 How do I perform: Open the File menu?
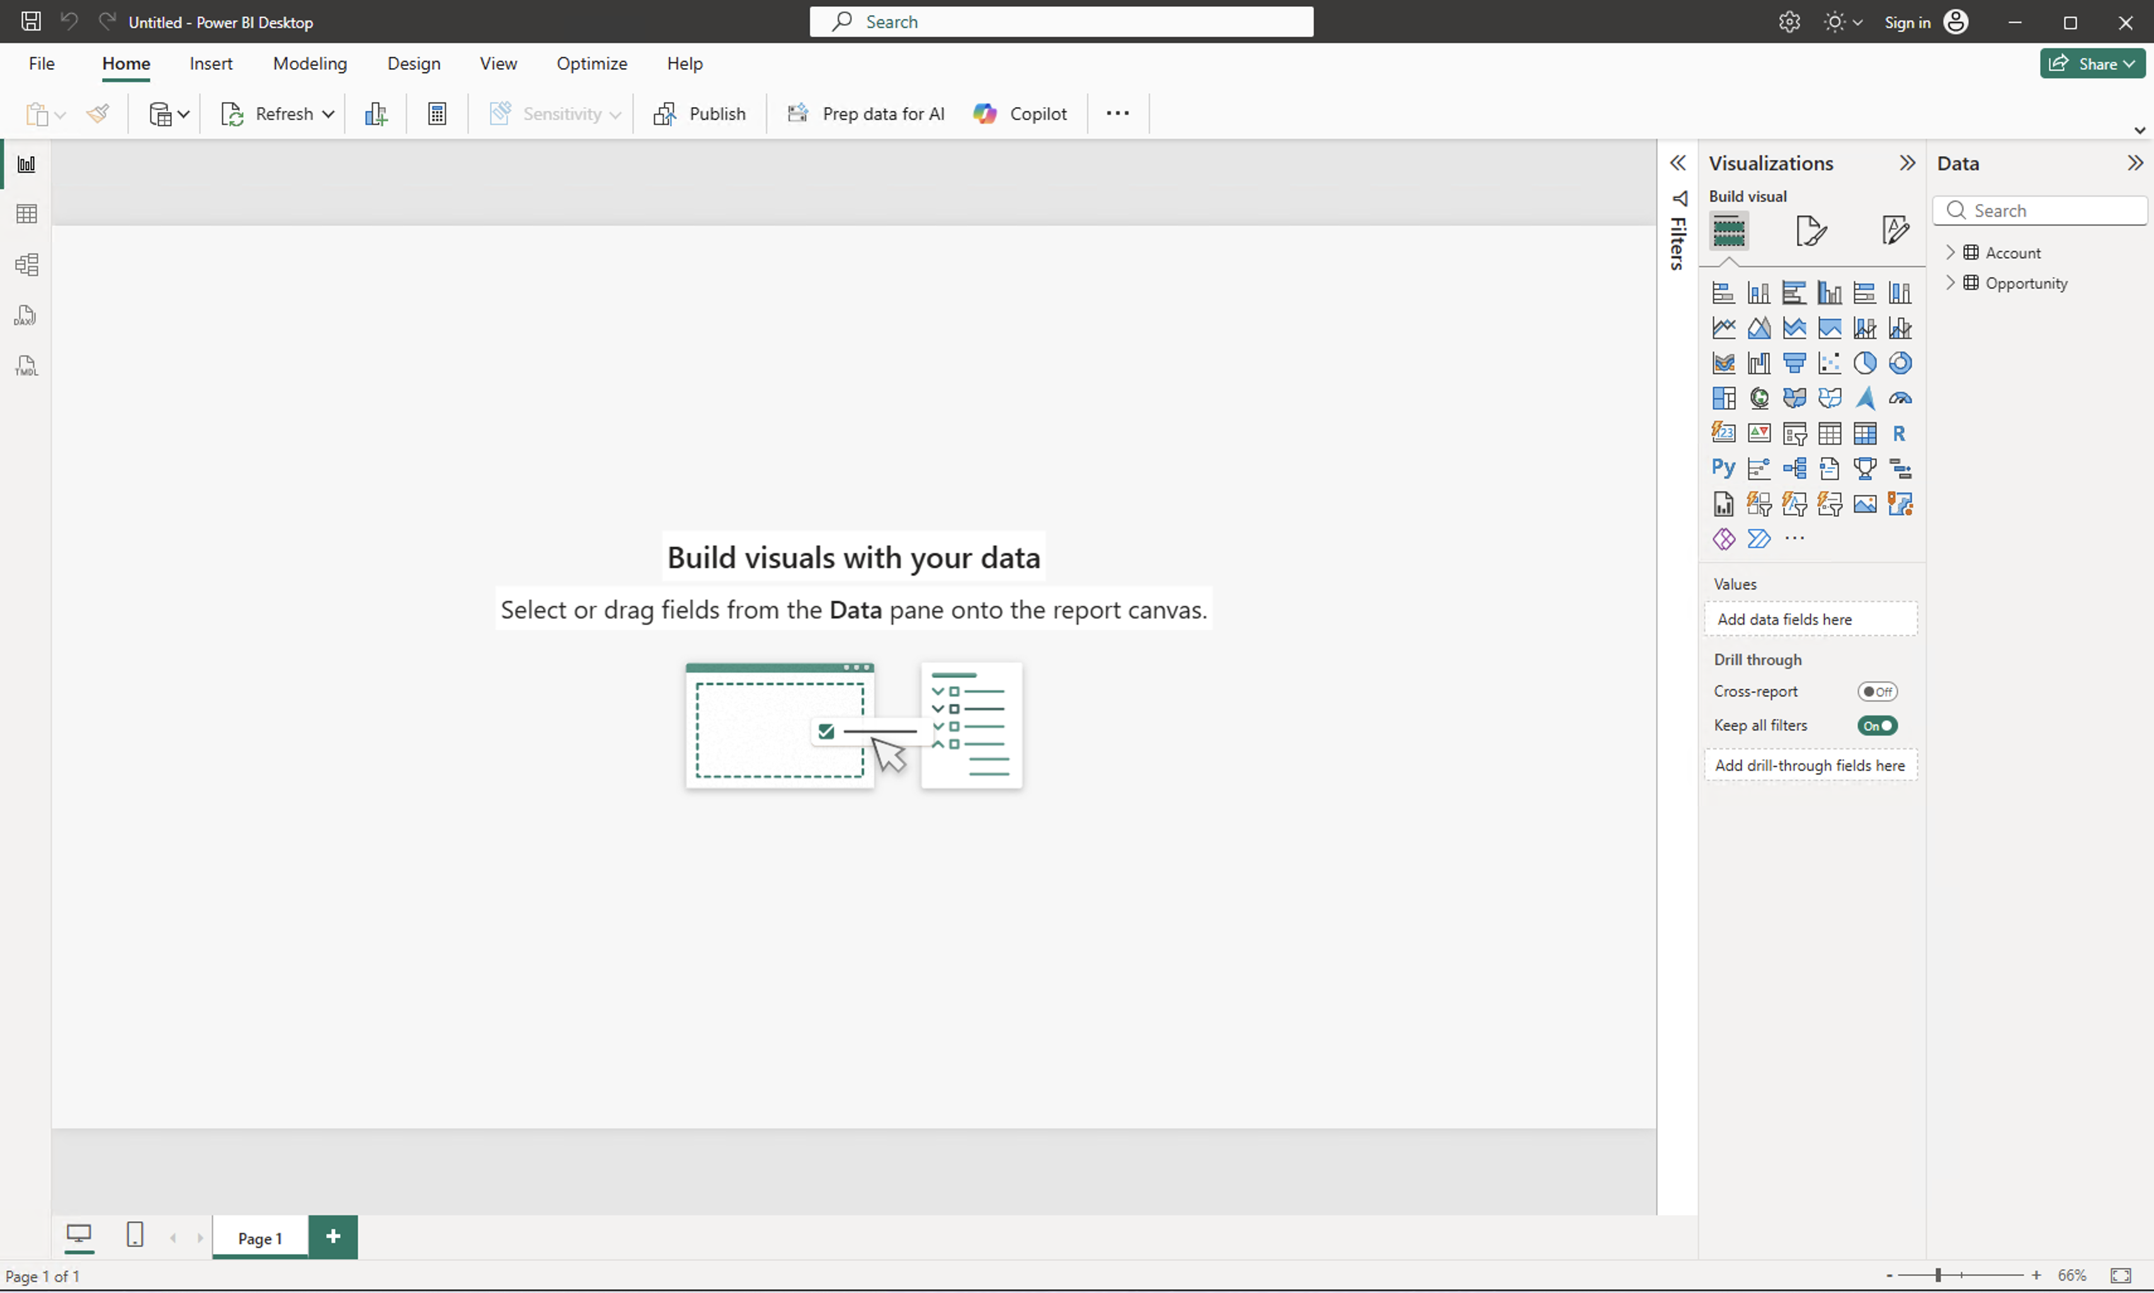click(x=41, y=64)
